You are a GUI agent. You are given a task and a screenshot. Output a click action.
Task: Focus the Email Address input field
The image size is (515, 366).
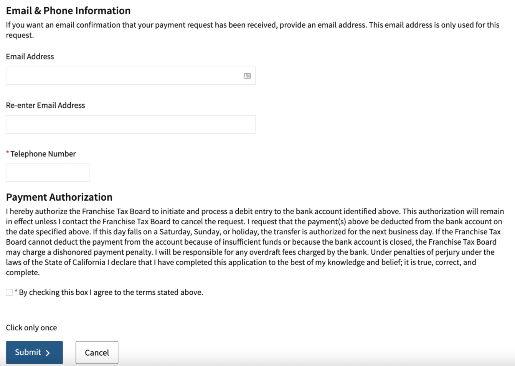[x=130, y=76]
